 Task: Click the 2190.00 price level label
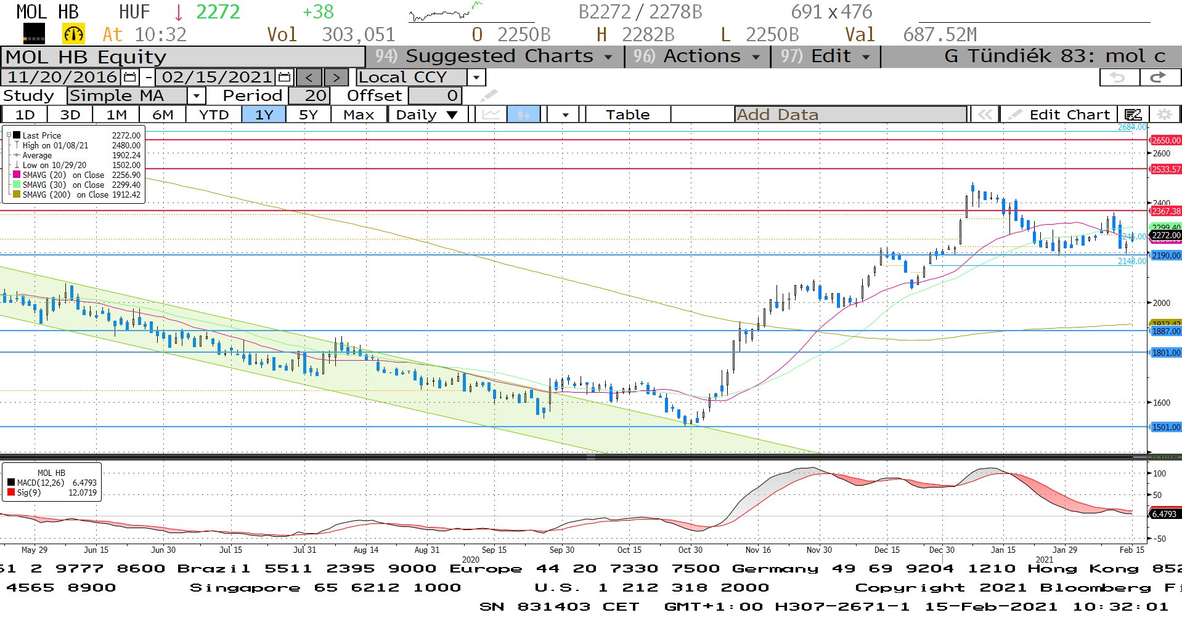[x=1166, y=255]
